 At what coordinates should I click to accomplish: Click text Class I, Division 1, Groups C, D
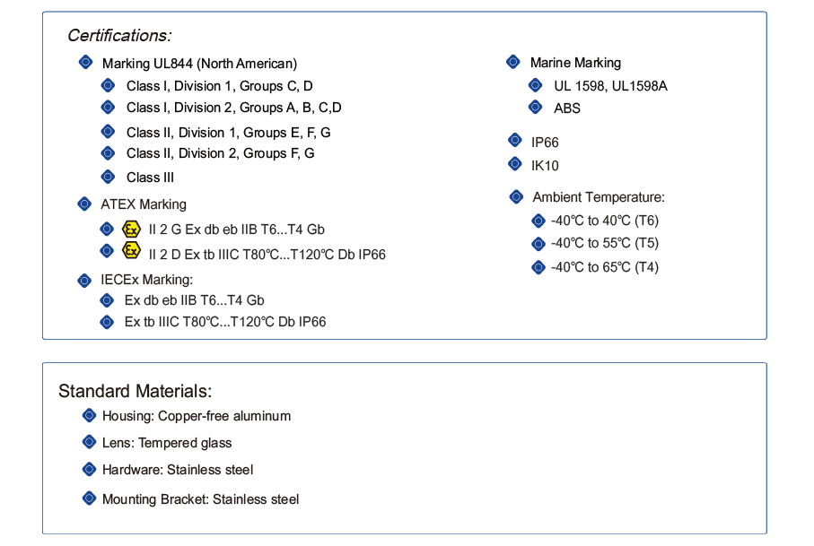[219, 86]
